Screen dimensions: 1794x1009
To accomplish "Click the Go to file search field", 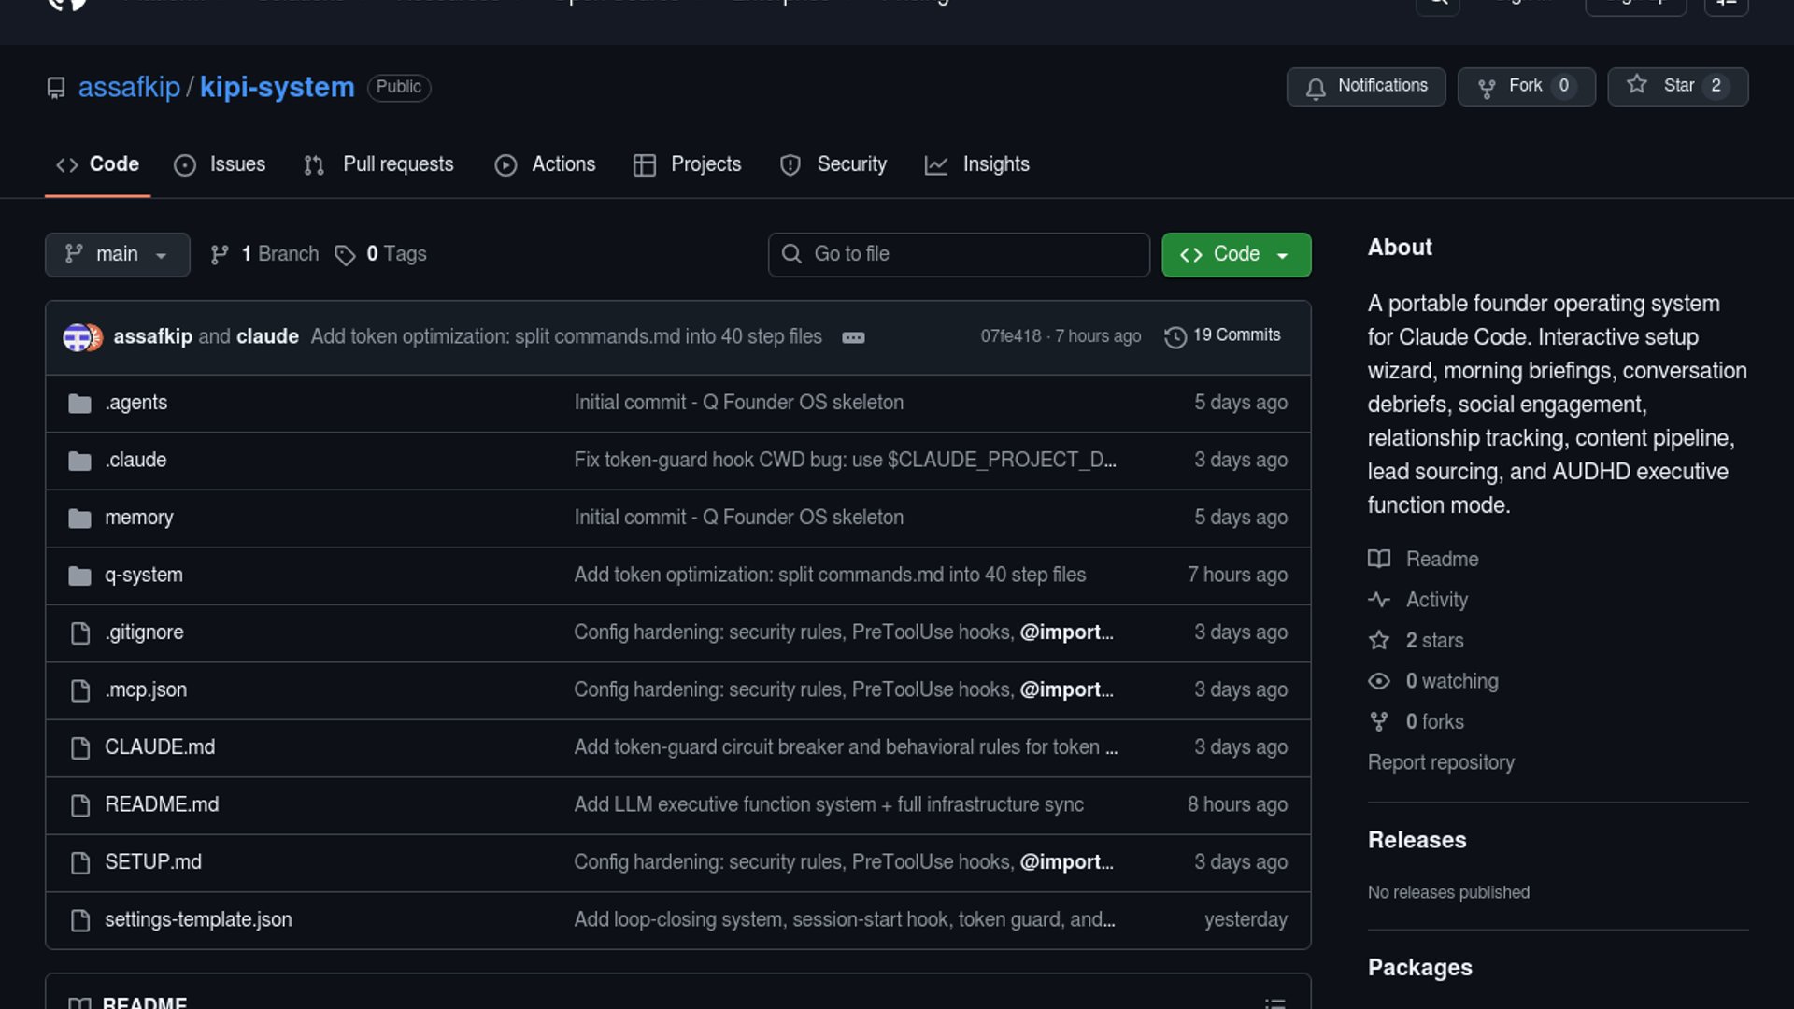I will (x=959, y=254).
